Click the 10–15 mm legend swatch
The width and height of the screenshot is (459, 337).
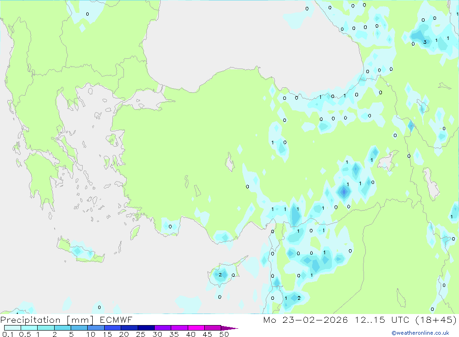(96, 328)
